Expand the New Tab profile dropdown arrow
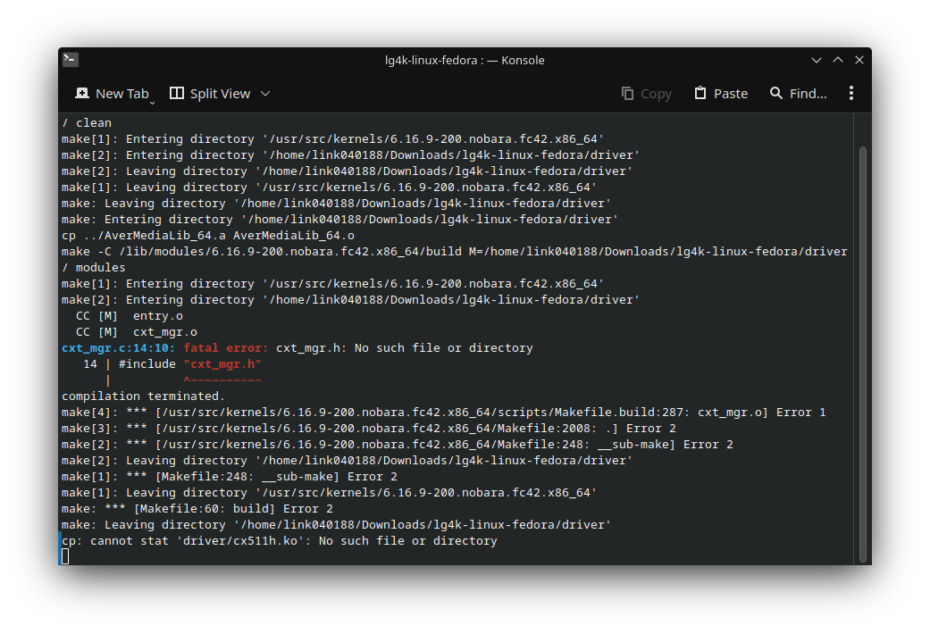 [x=152, y=101]
